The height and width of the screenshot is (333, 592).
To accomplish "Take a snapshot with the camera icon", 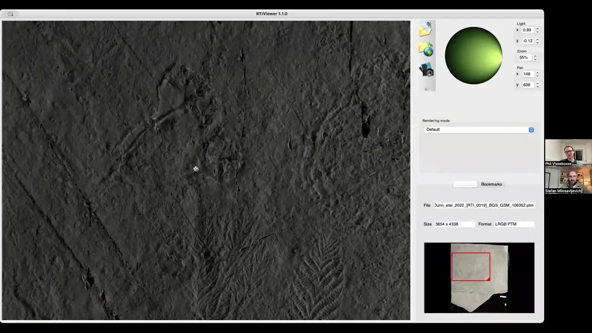I will tap(426, 69).
